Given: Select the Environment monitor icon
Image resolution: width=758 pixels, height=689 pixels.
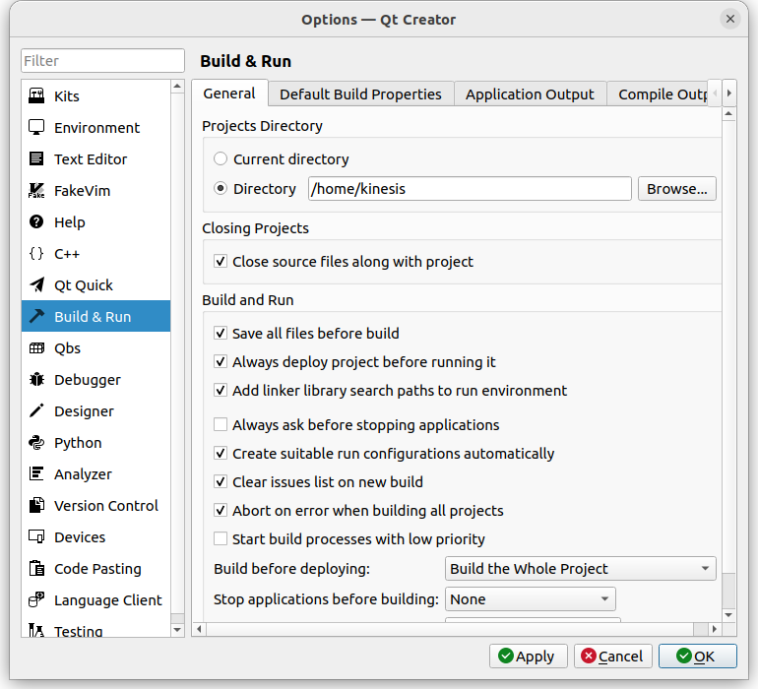Looking at the screenshot, I should tap(36, 127).
